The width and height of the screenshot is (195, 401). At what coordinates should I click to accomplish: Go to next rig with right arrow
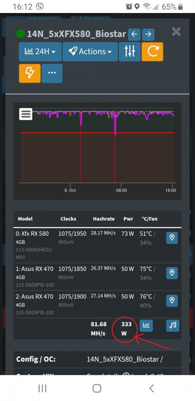(148, 34)
